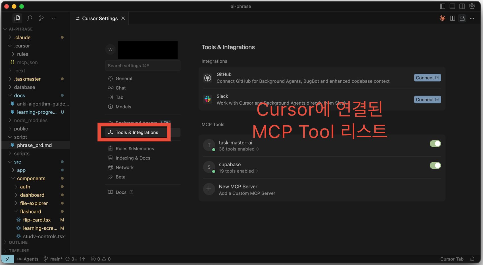Toggle the bottom panel layout icon
483x265 pixels.
coord(452,6)
